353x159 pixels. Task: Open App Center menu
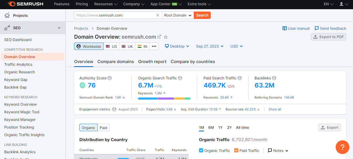pos(166,4)
